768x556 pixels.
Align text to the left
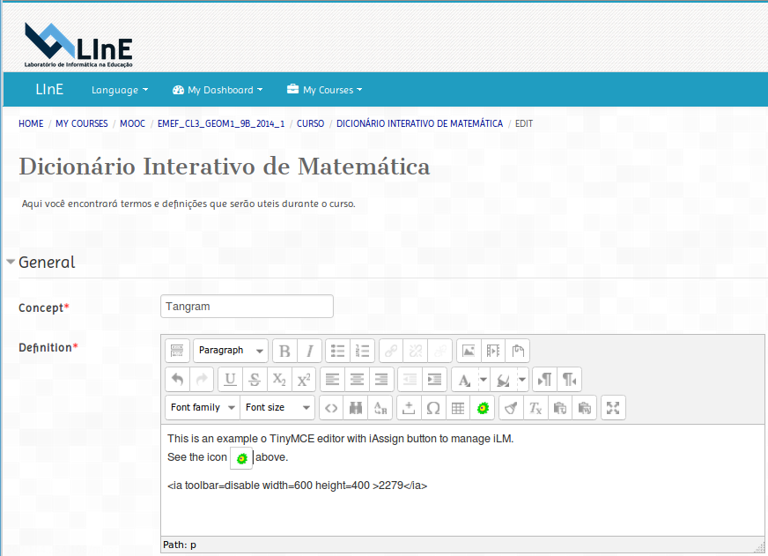332,379
